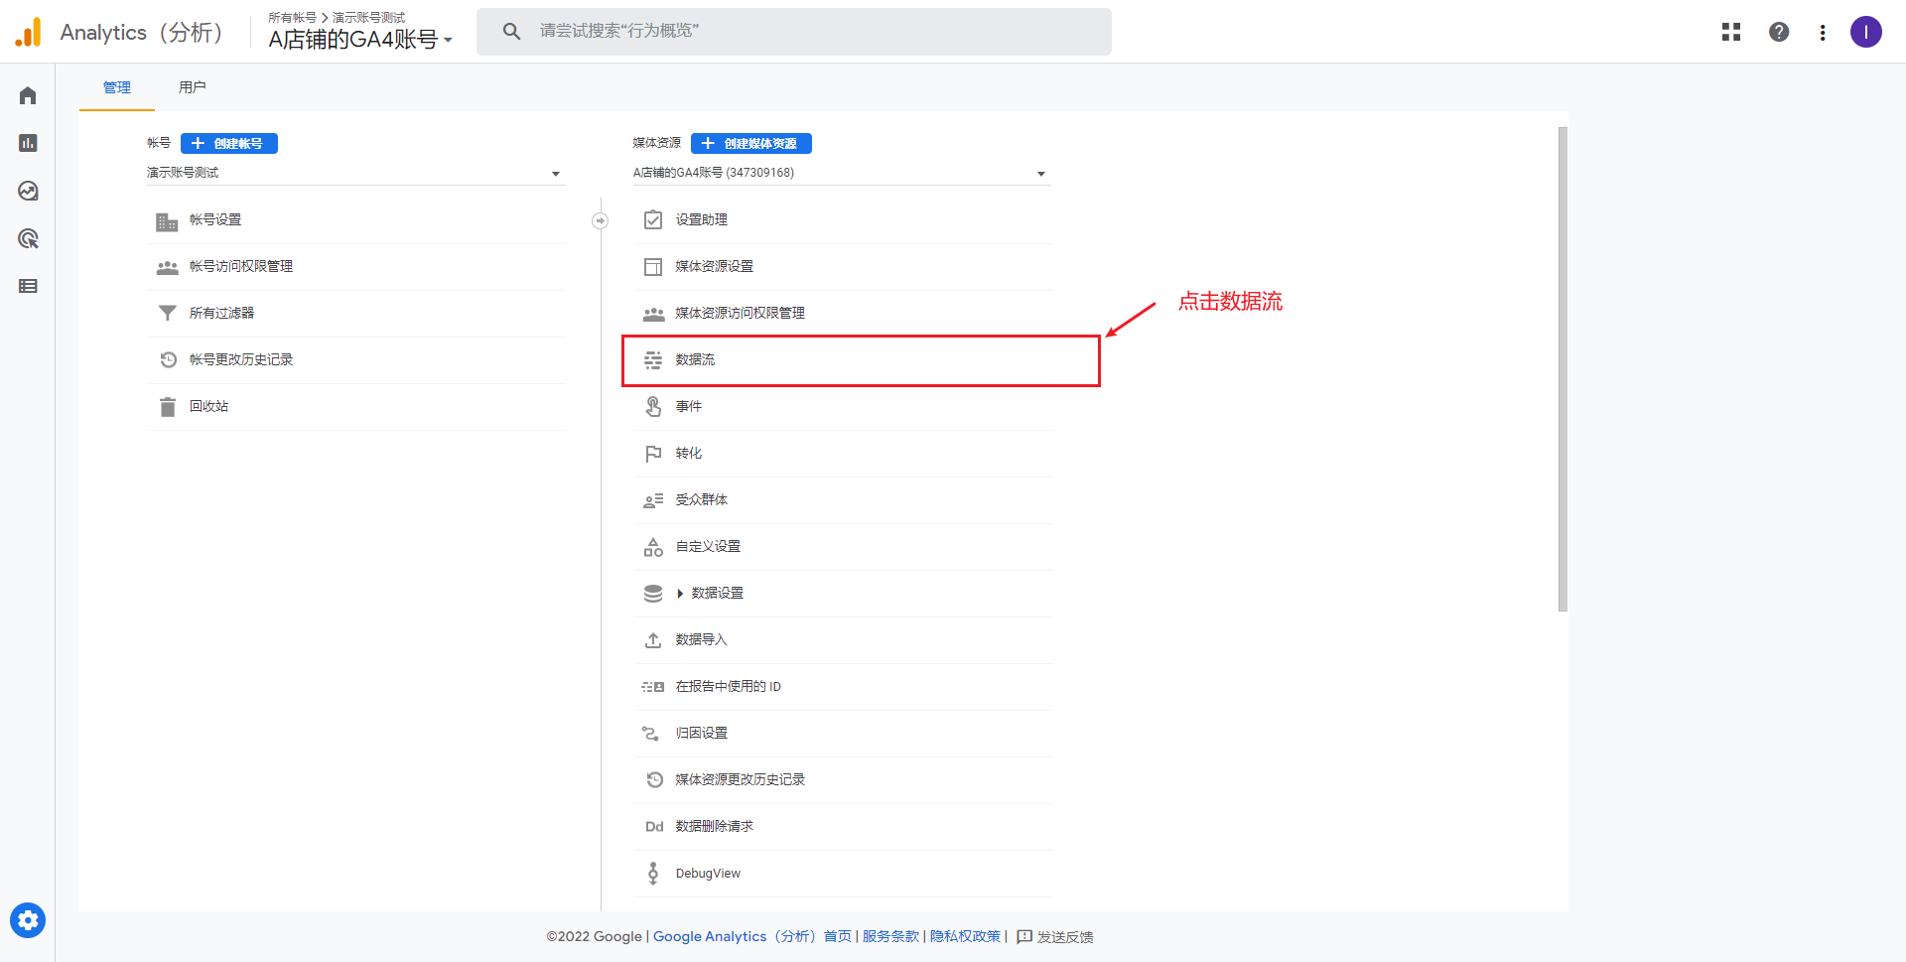Open the Google apps grid icon
The width and height of the screenshot is (1906, 962).
(x=1731, y=32)
